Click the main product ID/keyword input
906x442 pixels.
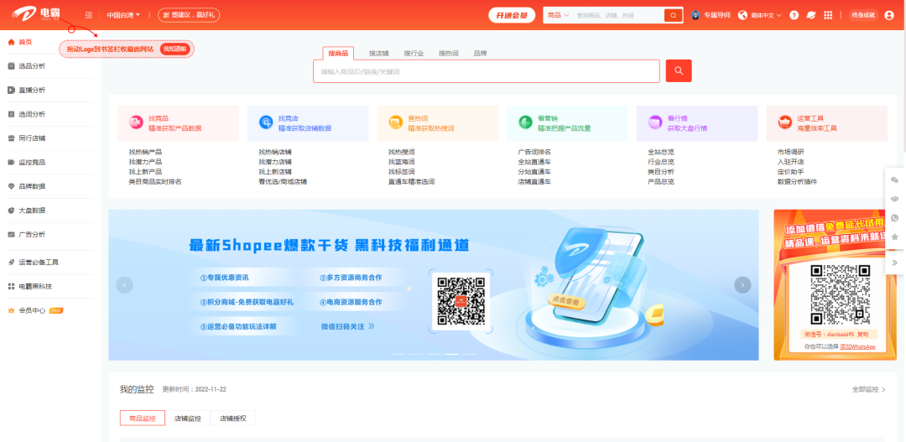pos(487,71)
